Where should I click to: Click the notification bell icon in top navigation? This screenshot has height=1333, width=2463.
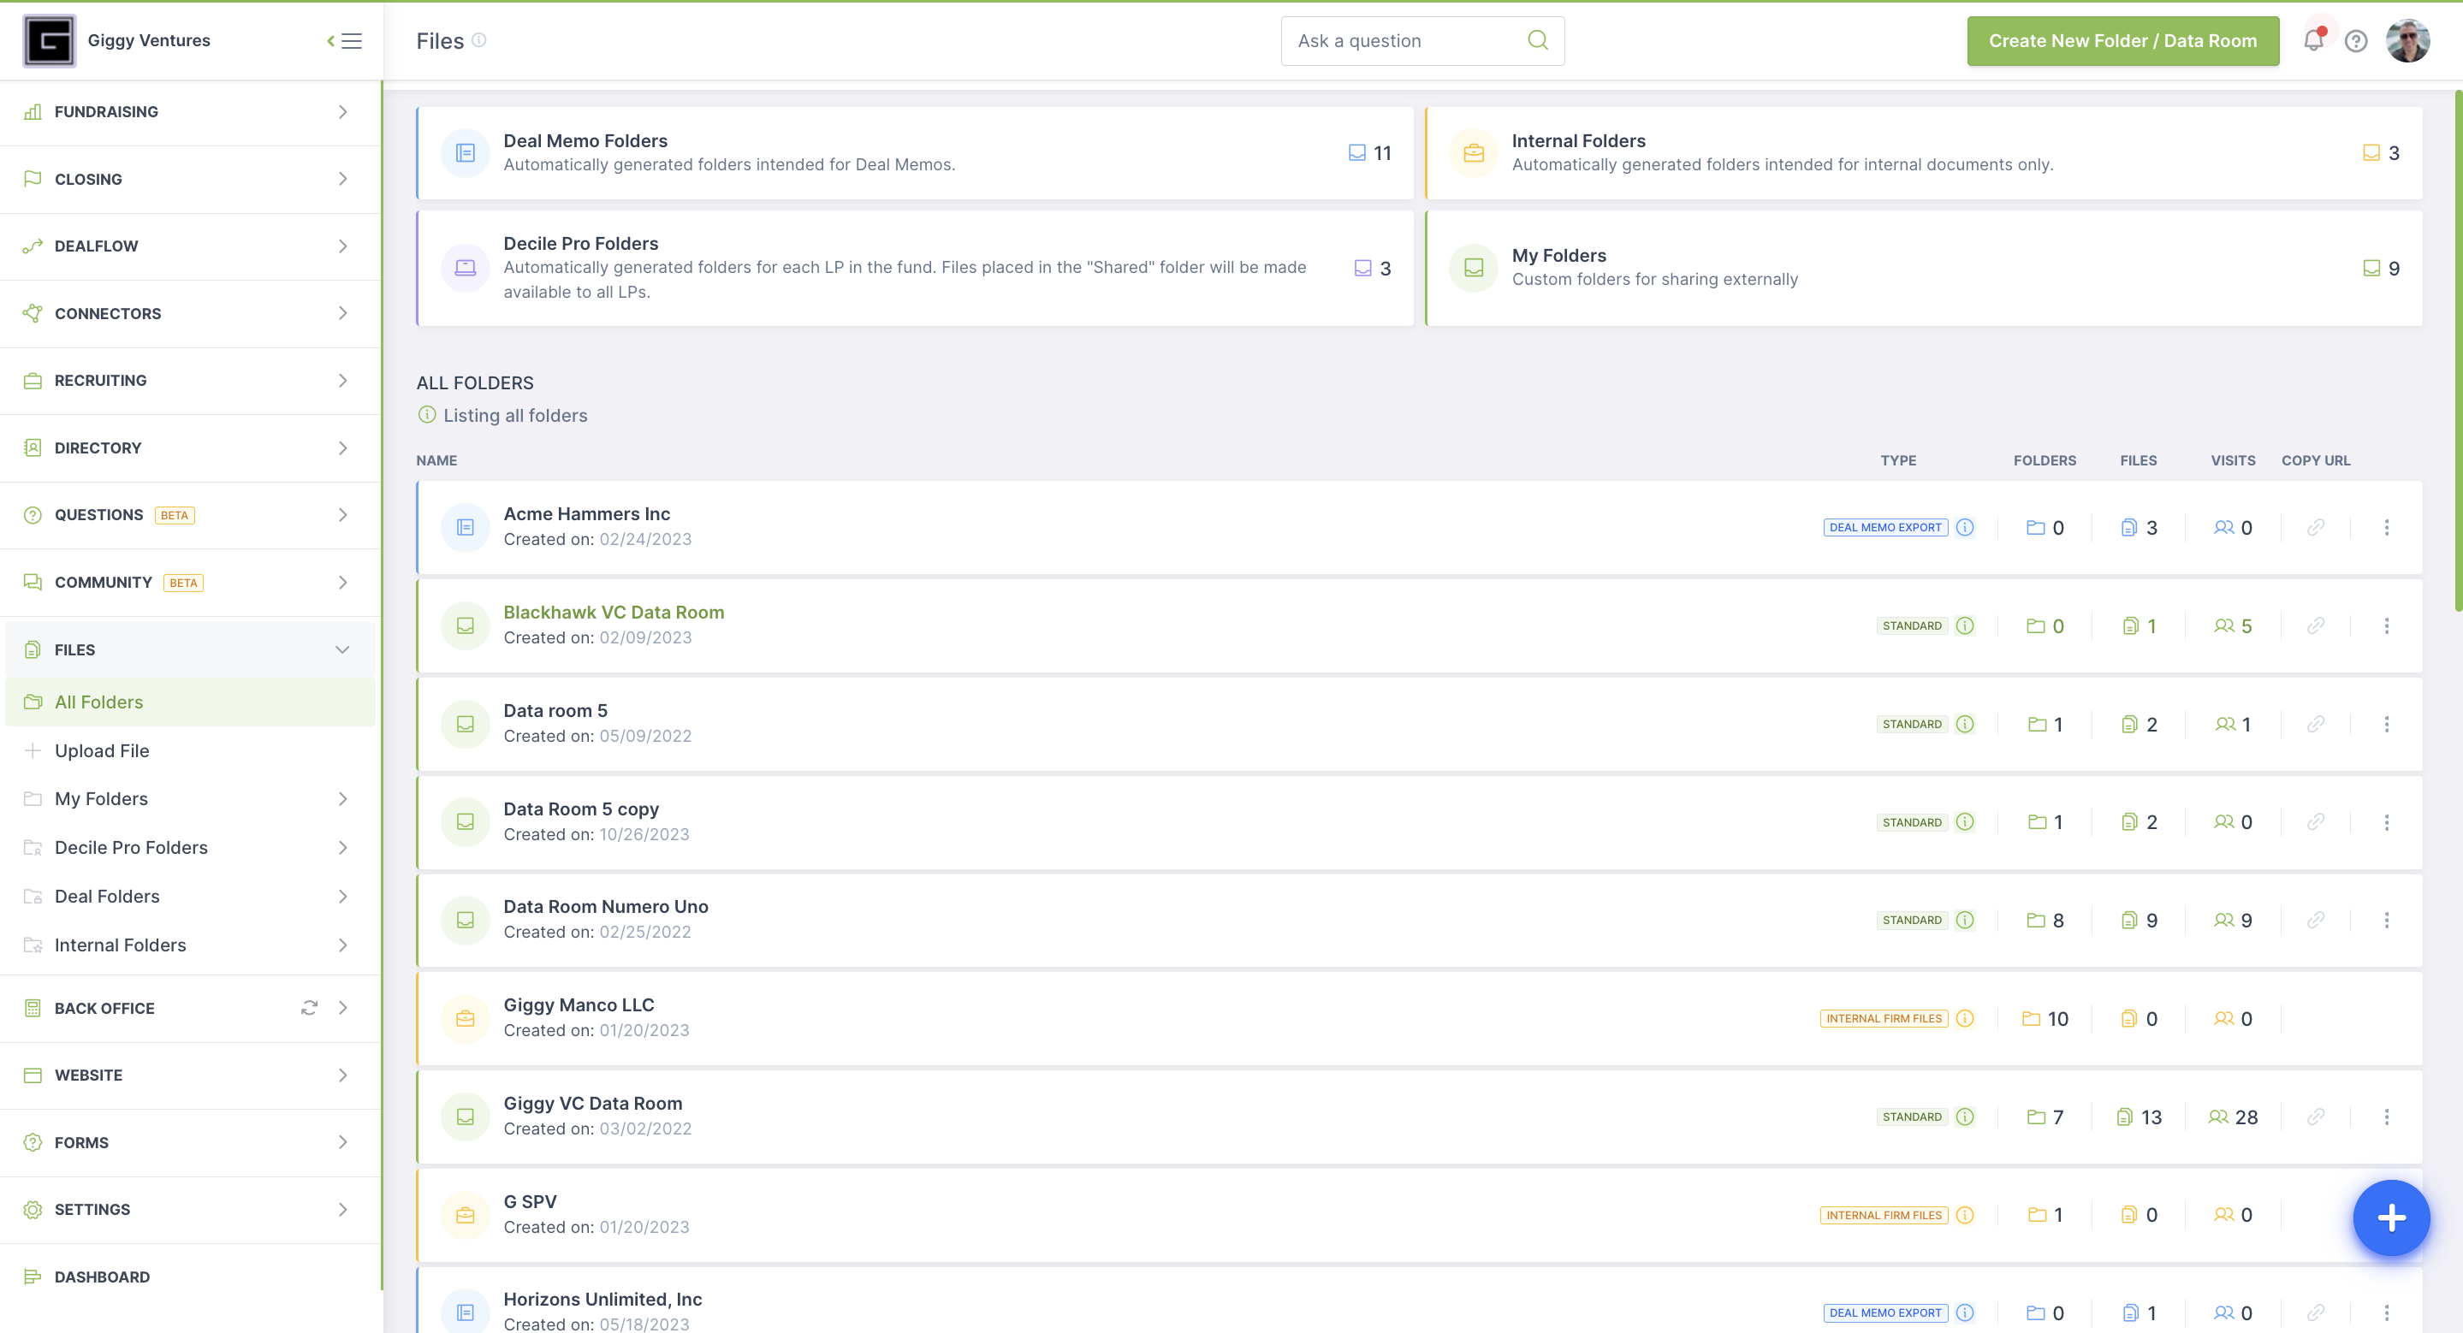[x=2313, y=39]
